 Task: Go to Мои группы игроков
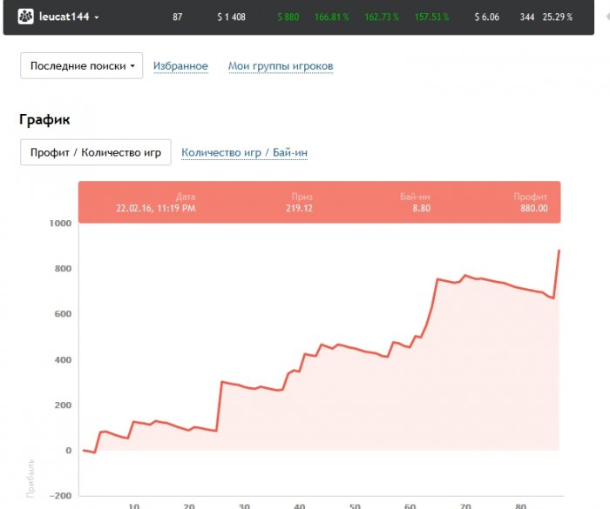pyautogui.click(x=281, y=66)
